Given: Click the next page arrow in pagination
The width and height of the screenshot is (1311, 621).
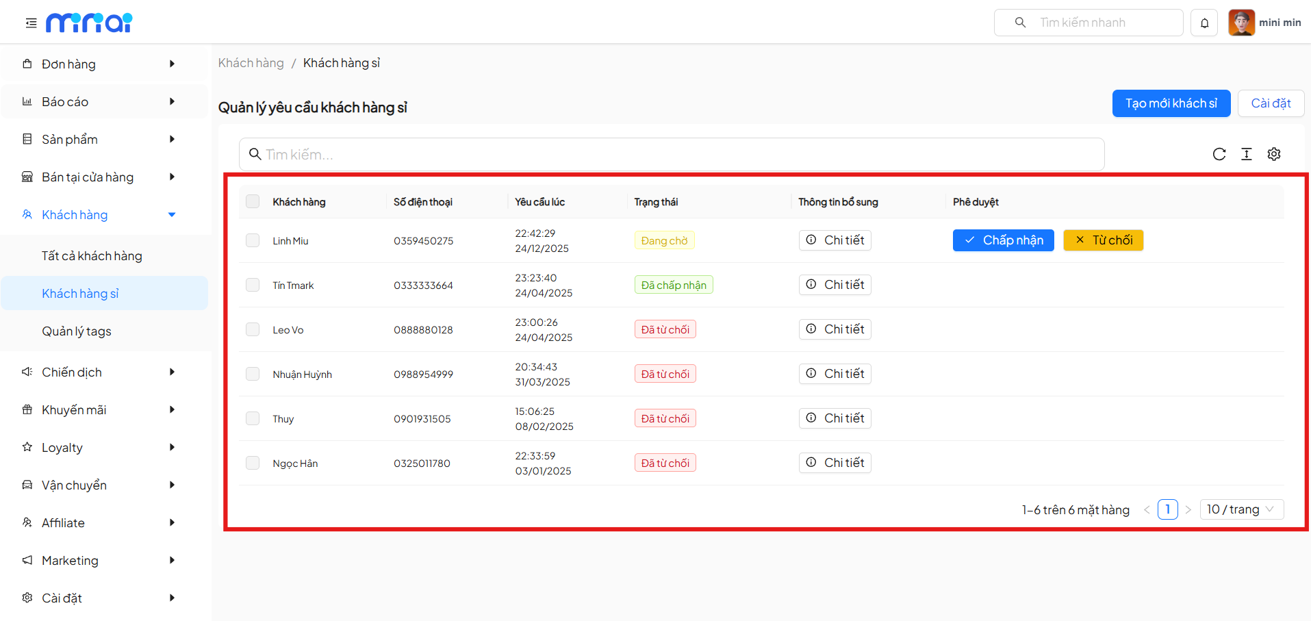Looking at the screenshot, I should tap(1188, 509).
